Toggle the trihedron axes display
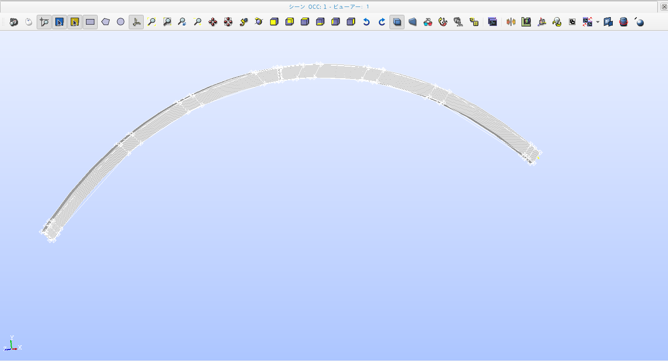Image resolution: width=668 pixels, height=362 pixels. coord(136,22)
